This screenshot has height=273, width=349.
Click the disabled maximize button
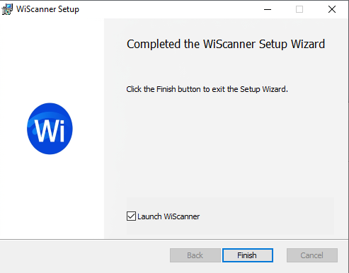(299, 9)
